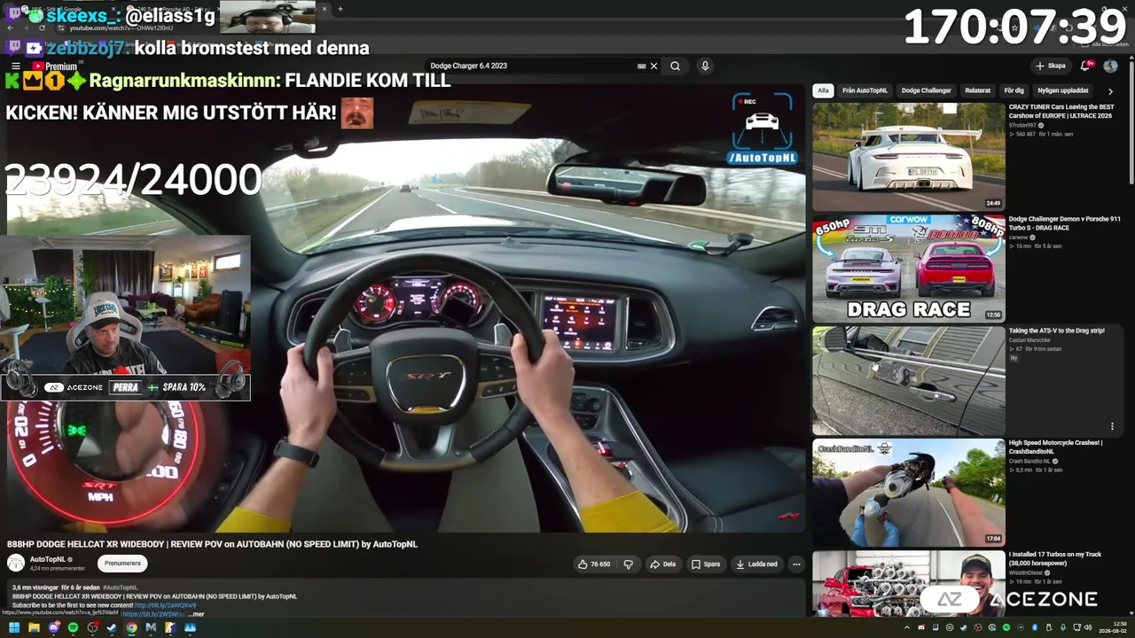This screenshot has height=638, width=1135.
Task: Select the För dig chip
Action: [1014, 90]
